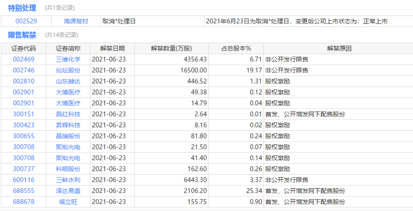Screen dimensions: 413x211
Task: Select the 162.60 quantity cell
Action: 172,169
